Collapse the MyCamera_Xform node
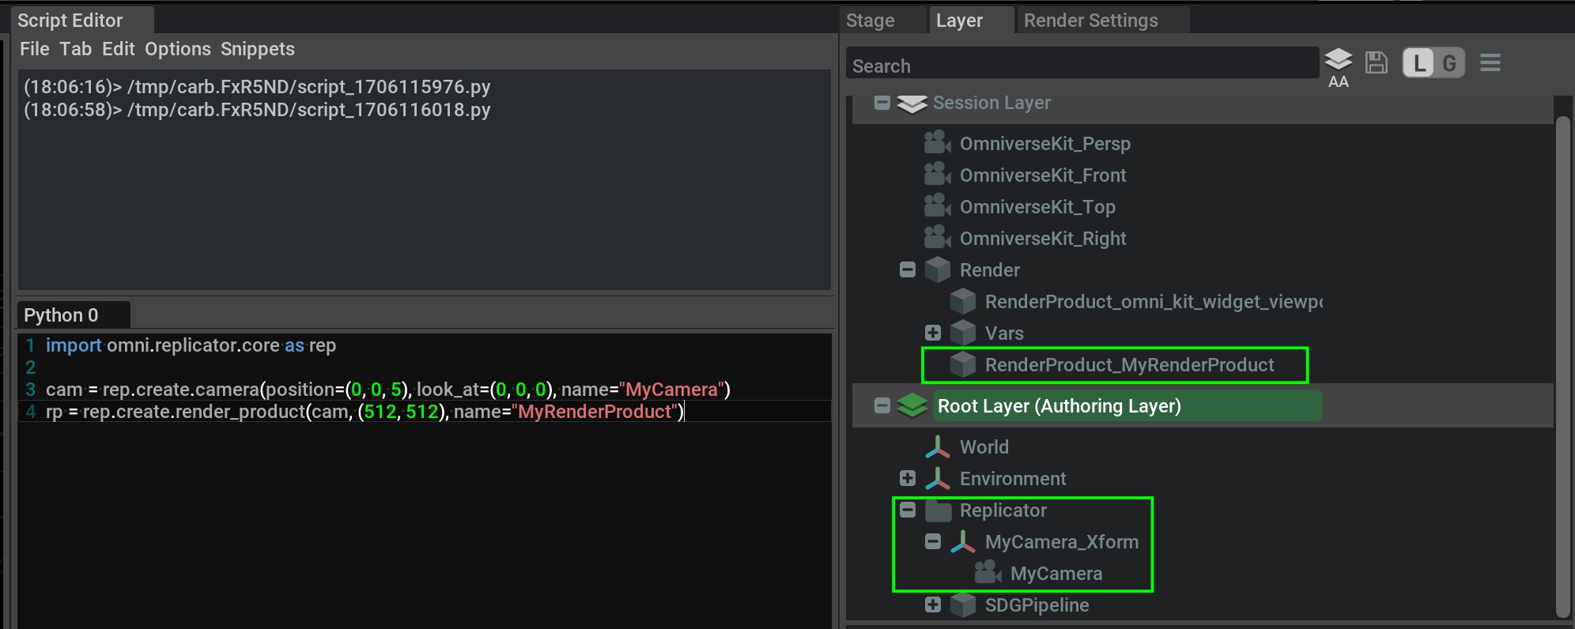 [x=933, y=541]
